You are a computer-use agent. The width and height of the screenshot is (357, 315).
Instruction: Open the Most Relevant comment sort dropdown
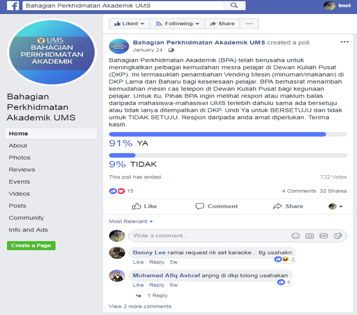click(x=131, y=221)
